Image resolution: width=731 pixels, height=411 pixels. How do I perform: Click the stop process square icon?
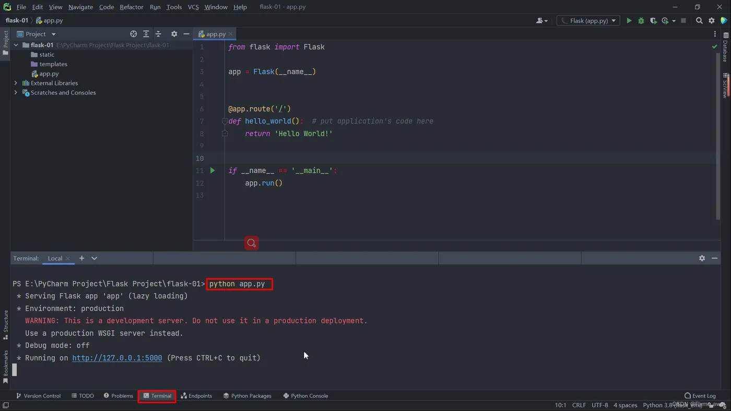(x=683, y=21)
